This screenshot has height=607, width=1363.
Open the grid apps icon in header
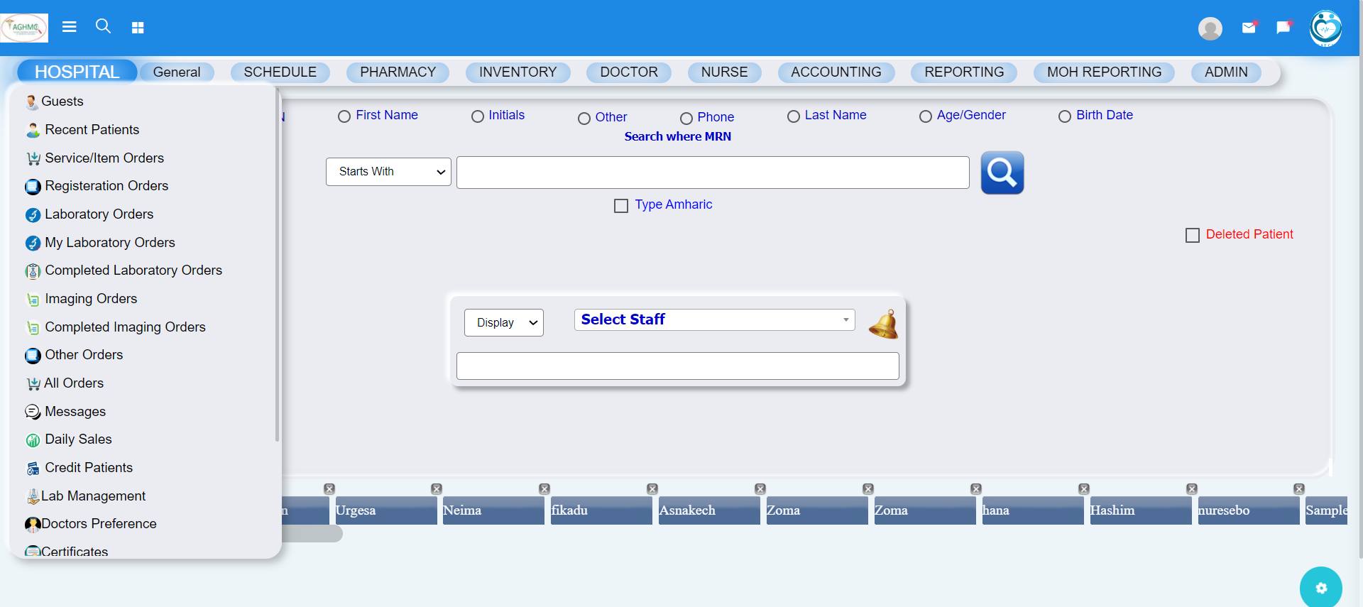click(x=138, y=28)
